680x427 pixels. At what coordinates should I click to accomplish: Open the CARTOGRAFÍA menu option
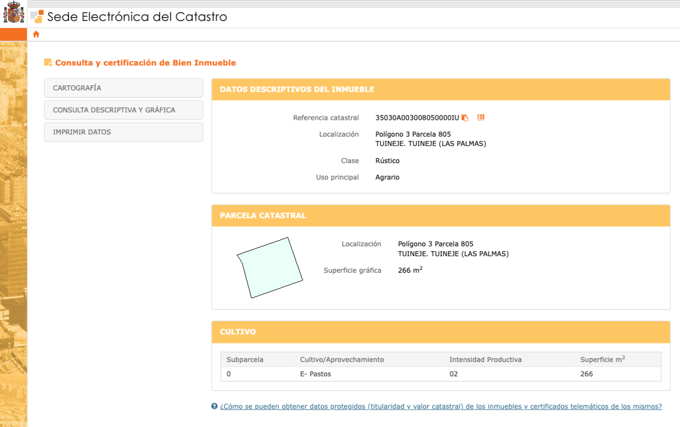(123, 88)
